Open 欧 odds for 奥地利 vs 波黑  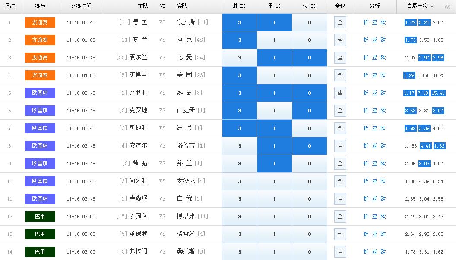click(383, 128)
